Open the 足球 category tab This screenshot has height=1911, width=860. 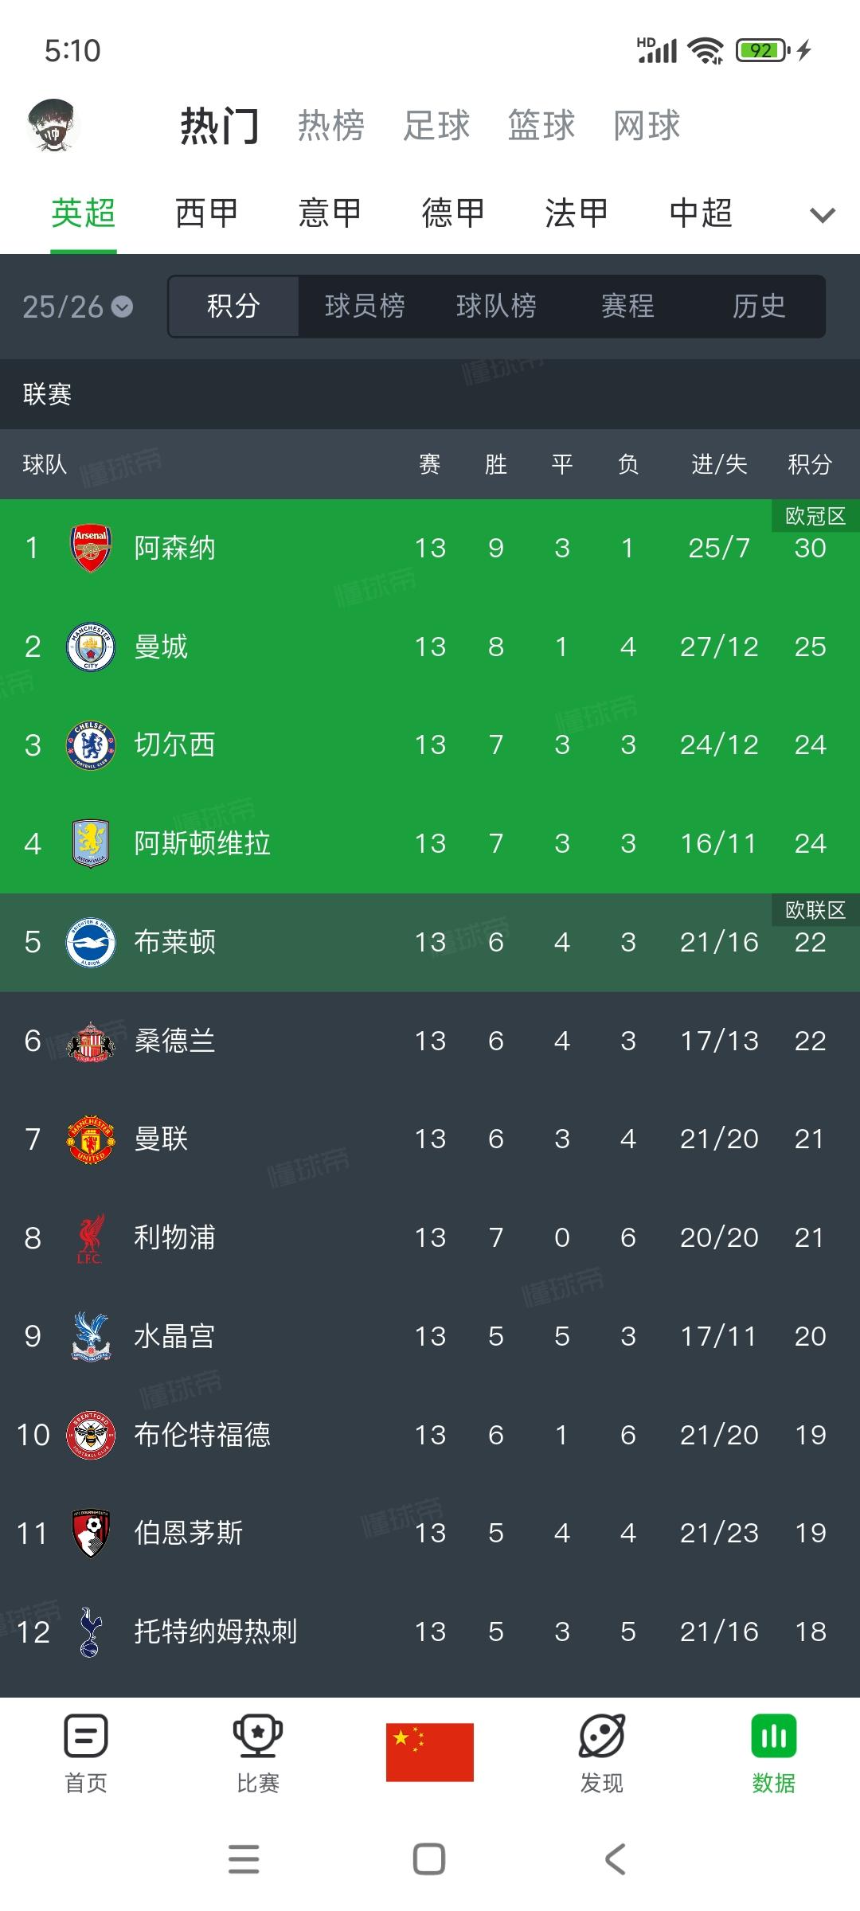click(x=436, y=125)
